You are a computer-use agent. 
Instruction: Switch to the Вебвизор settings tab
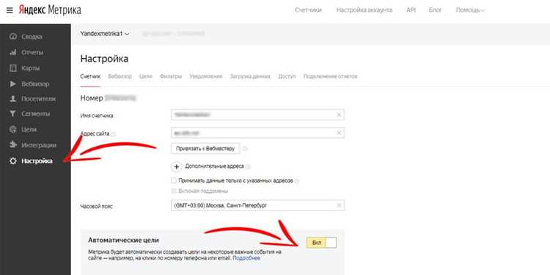pos(120,76)
